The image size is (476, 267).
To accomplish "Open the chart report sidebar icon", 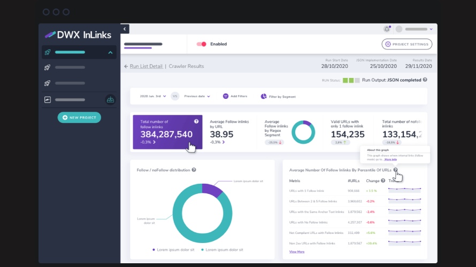I will (48, 99).
